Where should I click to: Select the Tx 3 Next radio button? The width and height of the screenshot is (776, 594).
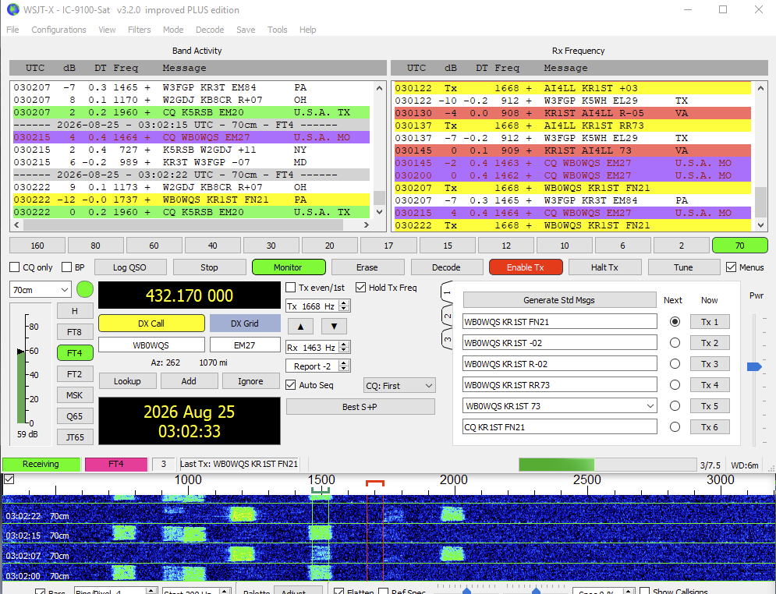click(x=675, y=364)
